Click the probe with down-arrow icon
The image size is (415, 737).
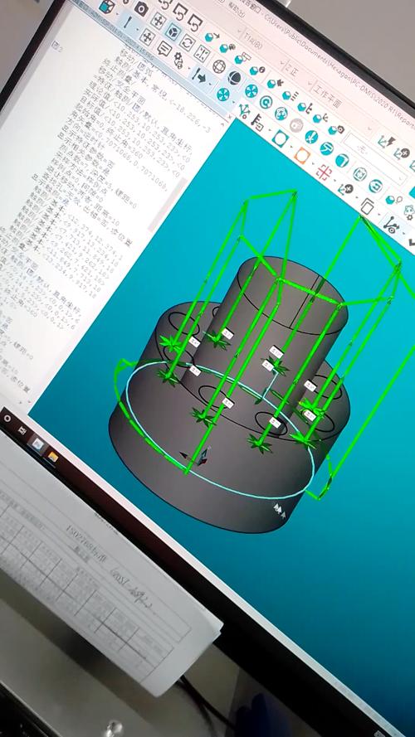pos(198,75)
